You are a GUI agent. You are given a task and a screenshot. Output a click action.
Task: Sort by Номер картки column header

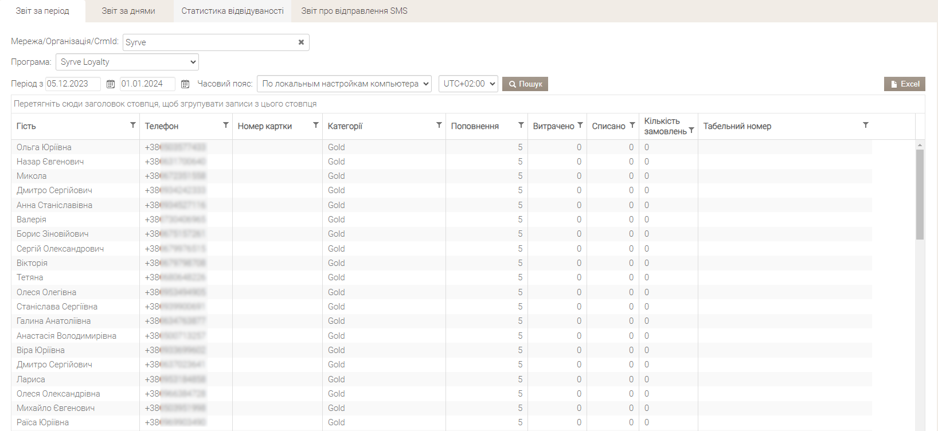click(265, 126)
